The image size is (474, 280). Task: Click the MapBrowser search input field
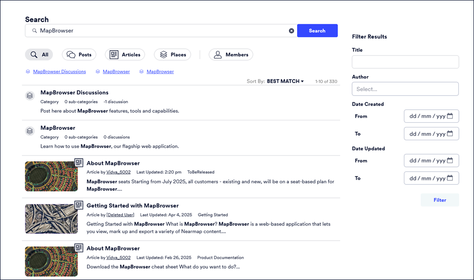(161, 31)
